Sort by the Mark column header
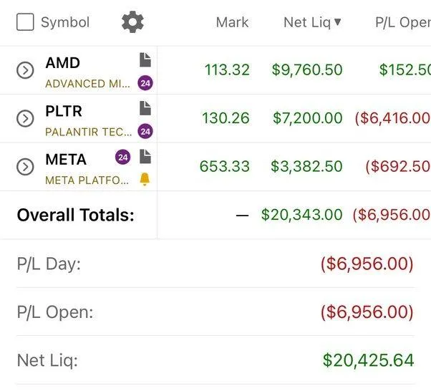The height and width of the screenshot is (391, 431). point(232,22)
